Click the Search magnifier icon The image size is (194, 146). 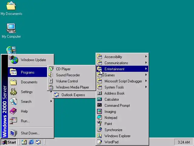(13, 101)
